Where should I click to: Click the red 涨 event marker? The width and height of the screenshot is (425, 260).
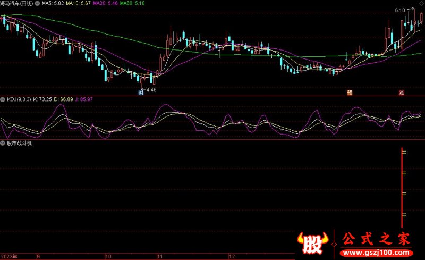(402, 92)
